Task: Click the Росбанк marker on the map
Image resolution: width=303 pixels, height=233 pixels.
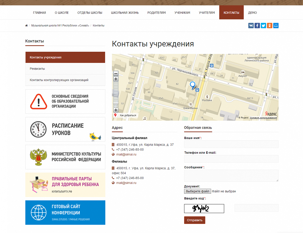Action: [207, 97]
